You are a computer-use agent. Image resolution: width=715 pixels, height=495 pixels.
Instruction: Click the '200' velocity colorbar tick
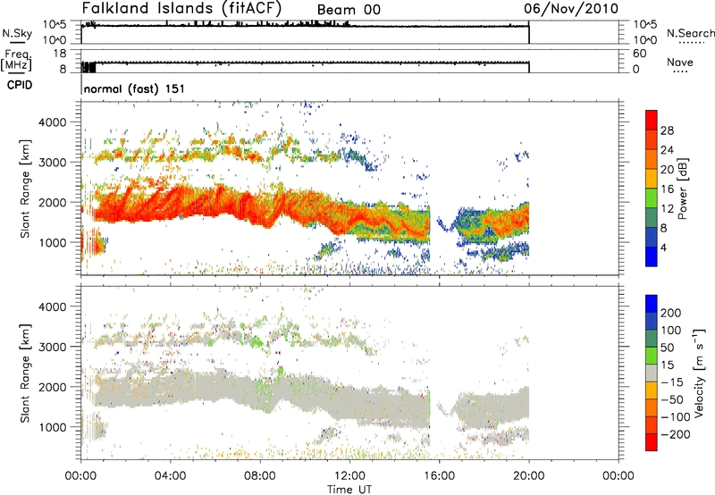(x=671, y=313)
